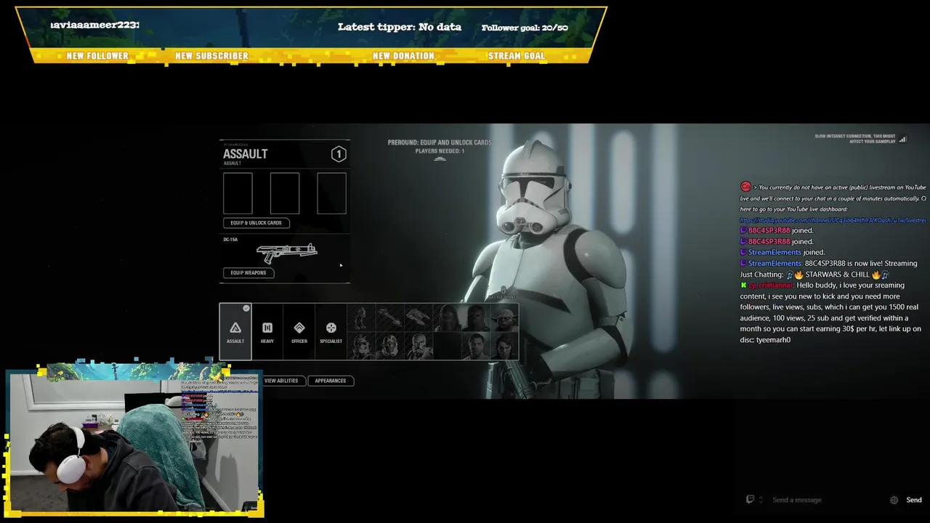
Task: Click the ASSAULT class title heading
Action: pyautogui.click(x=246, y=154)
